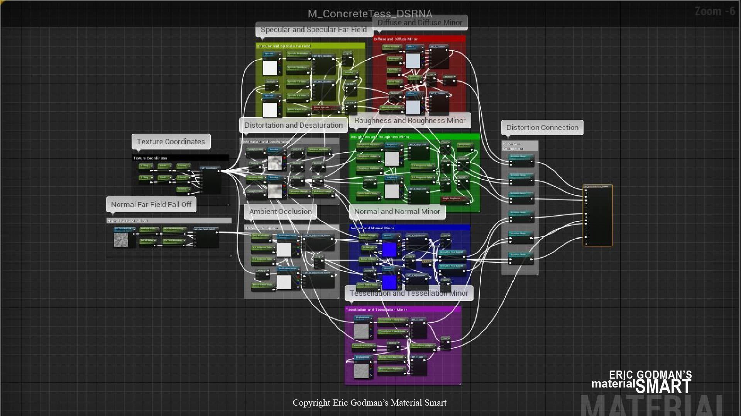This screenshot has width=741, height=416.
Task: Click the blue Normal and Normal Minor header
Action: [409, 228]
